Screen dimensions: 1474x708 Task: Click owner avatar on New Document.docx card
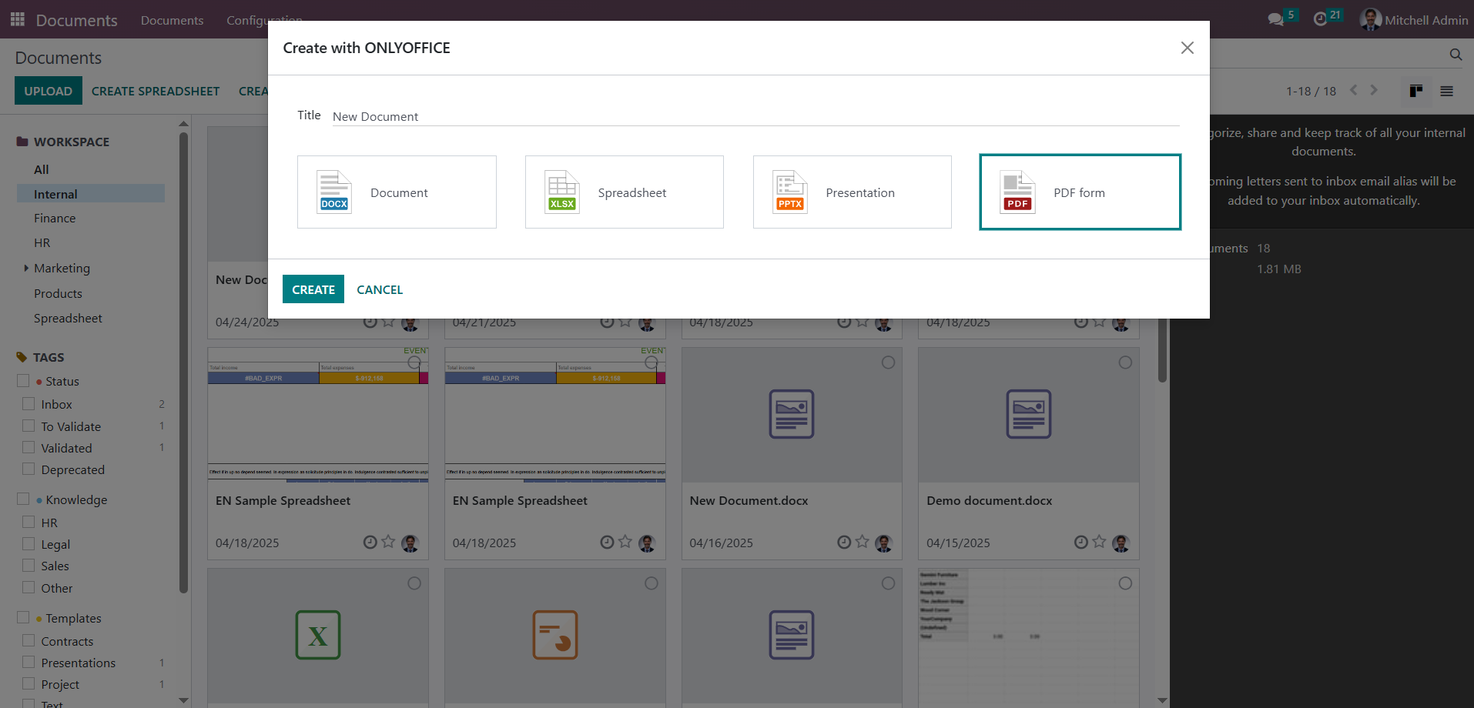point(884,543)
